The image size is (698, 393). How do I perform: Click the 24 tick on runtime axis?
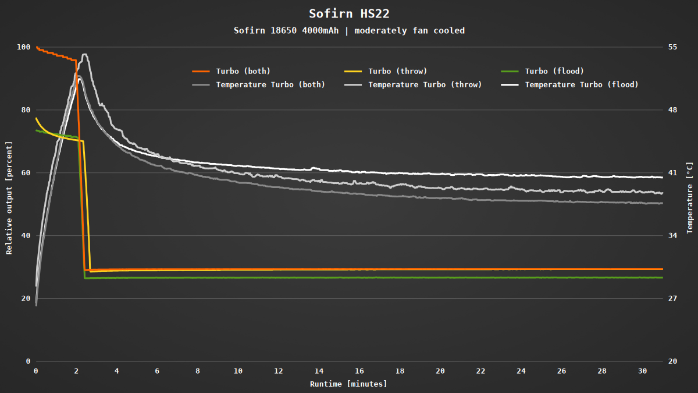pyautogui.click(x=521, y=371)
